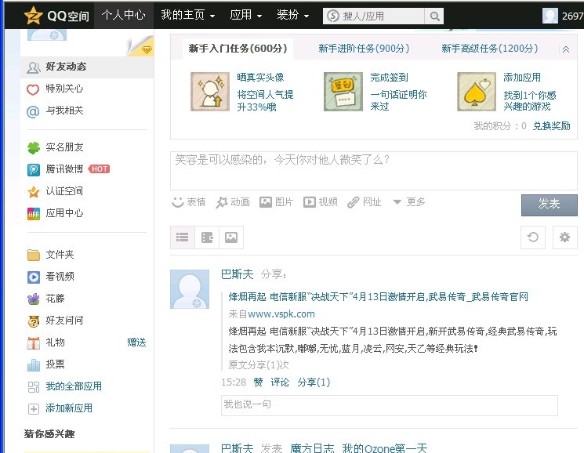The image size is (584, 453).
Task: Click the 投票 bar chart icon
Action: pyautogui.click(x=34, y=364)
